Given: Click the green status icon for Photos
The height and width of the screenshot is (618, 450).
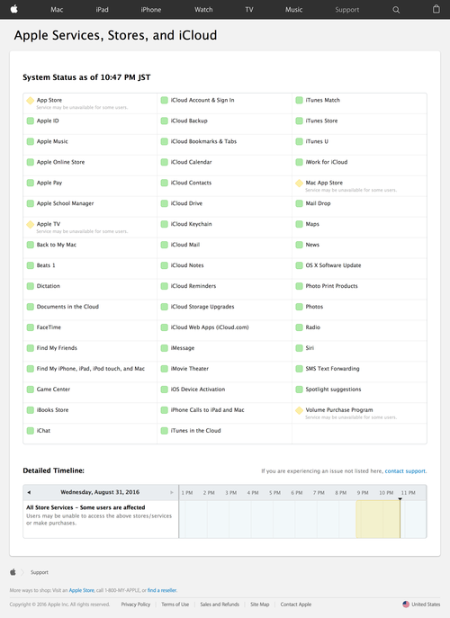Looking at the screenshot, I should tap(300, 307).
